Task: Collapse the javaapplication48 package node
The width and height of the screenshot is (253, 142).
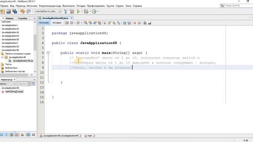Action: pos(2,57)
